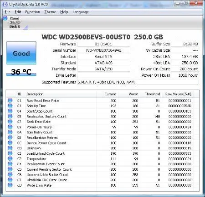The image size is (205, 197).
Task: Select the Write Error Rate description text
Action: click(x=39, y=185)
